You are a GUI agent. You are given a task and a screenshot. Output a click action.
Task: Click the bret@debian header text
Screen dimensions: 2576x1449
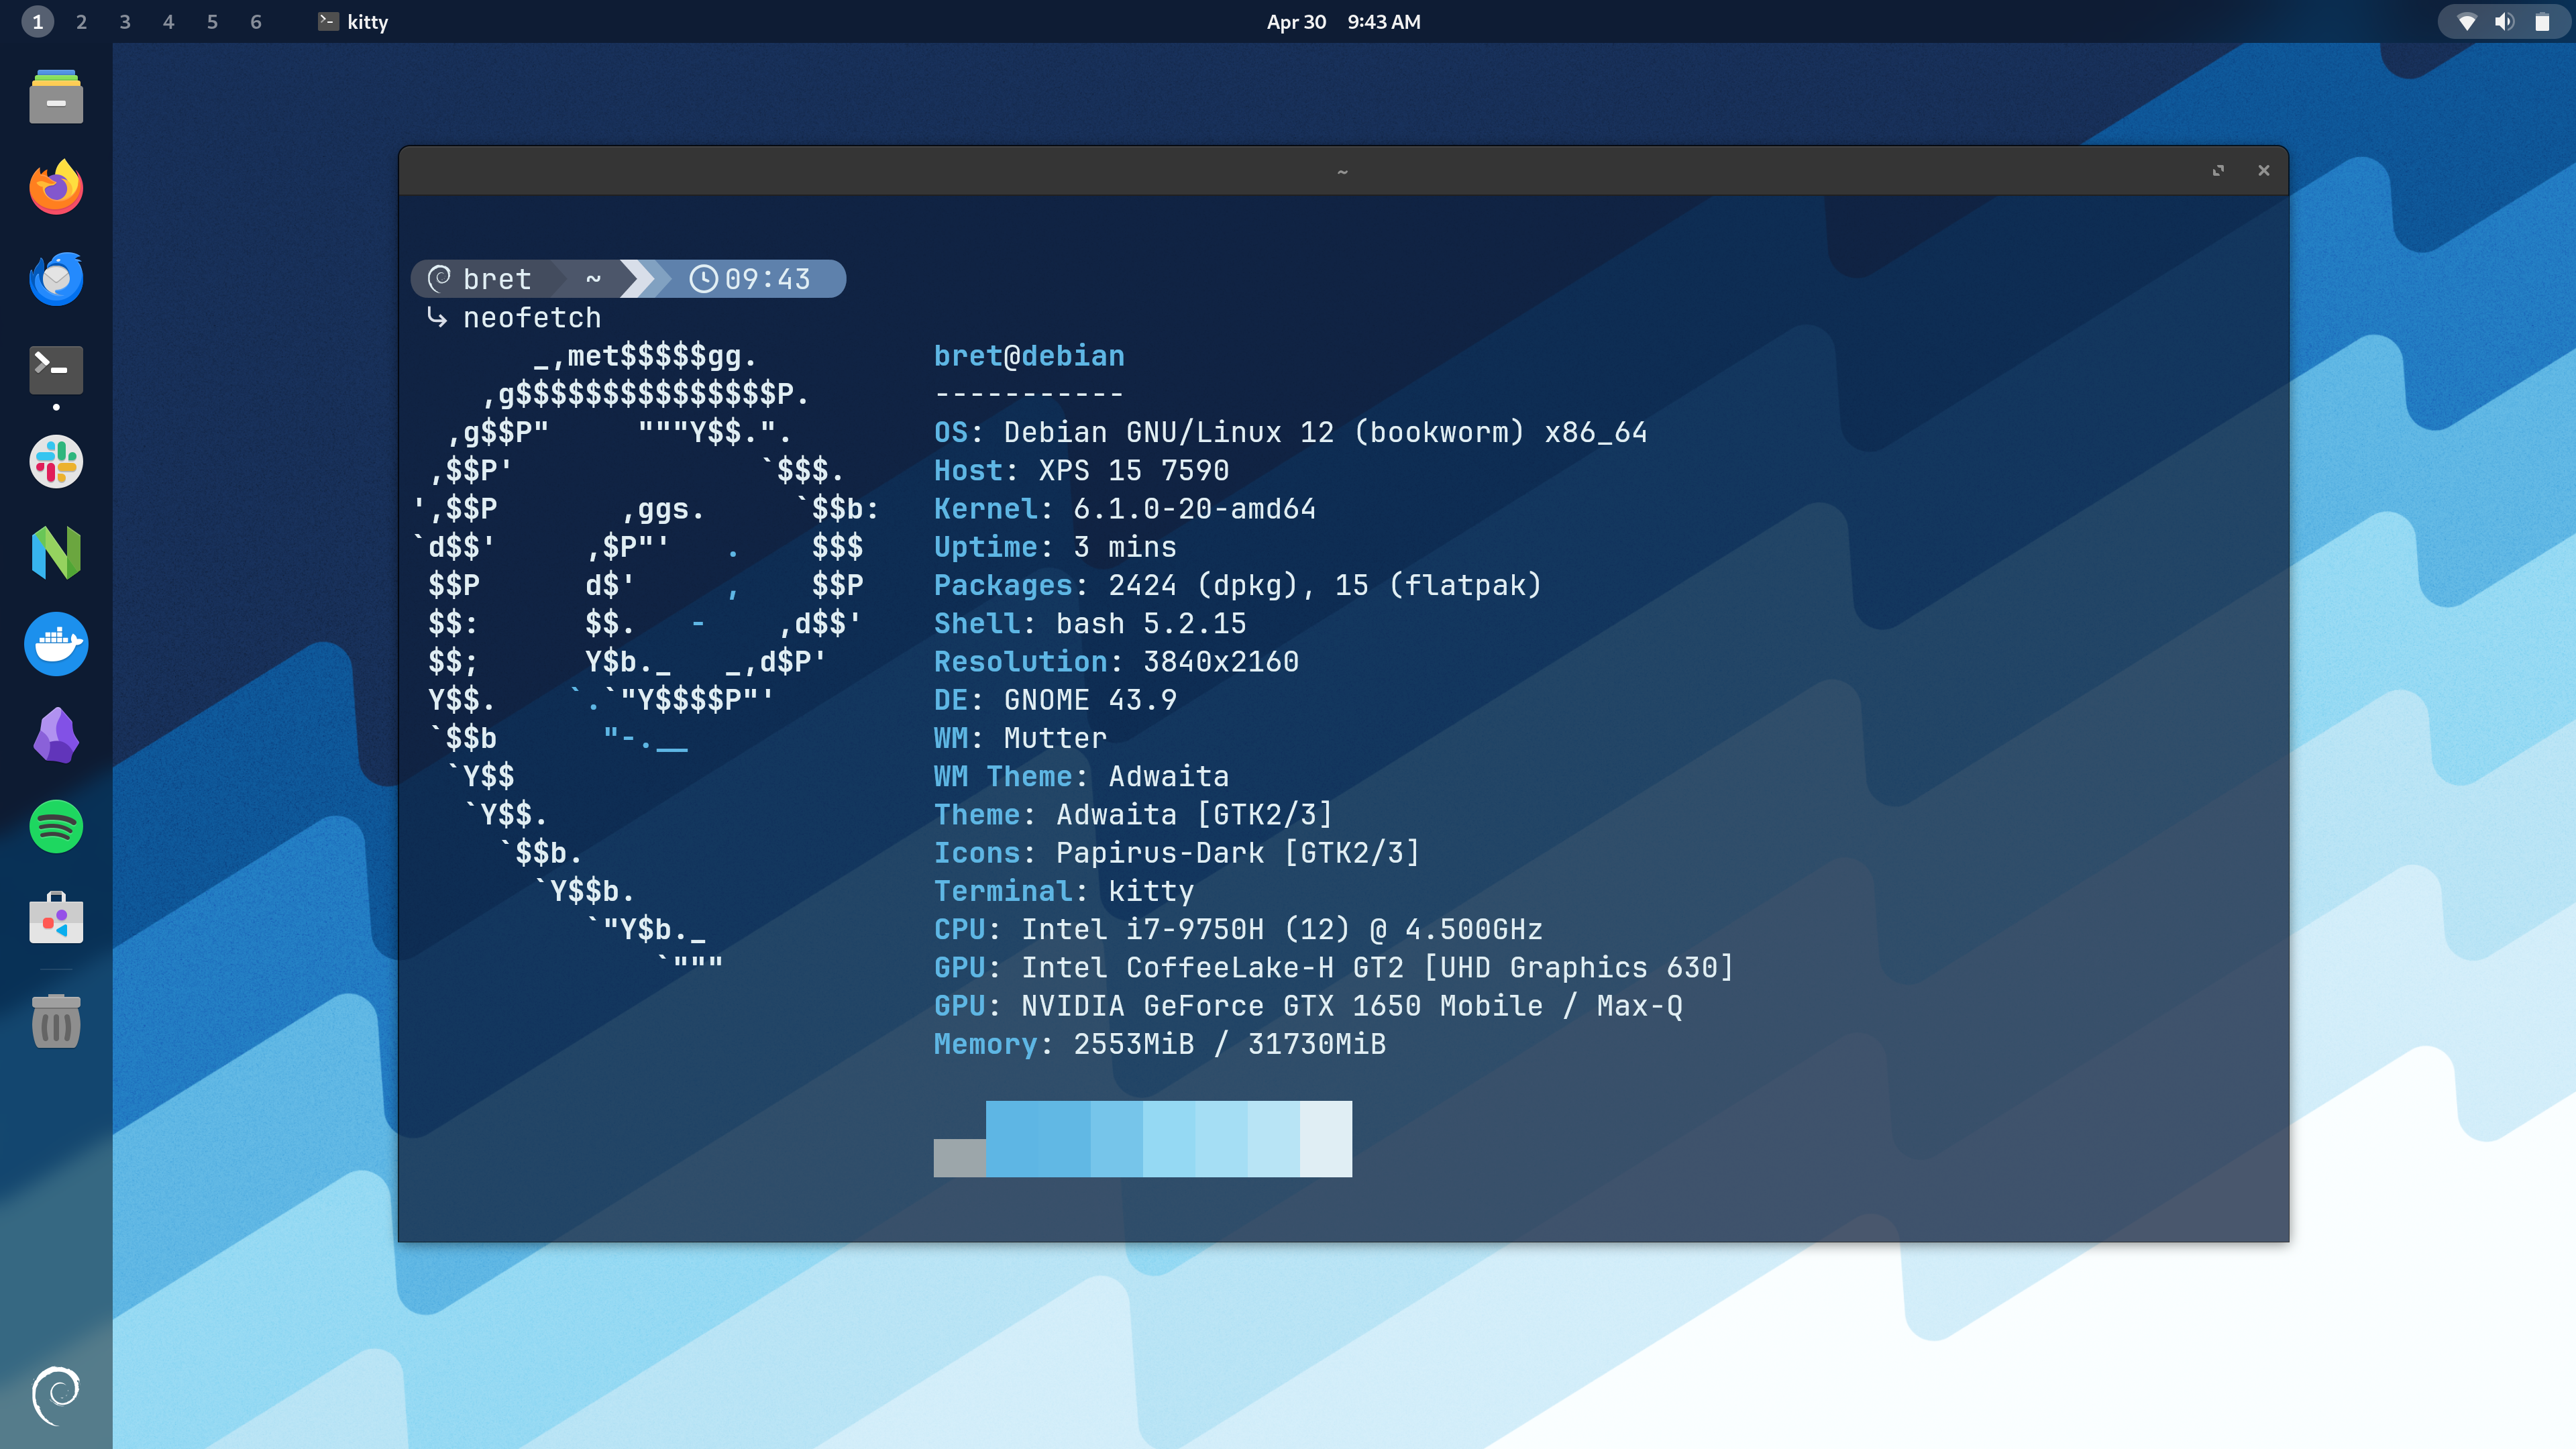[1029, 355]
